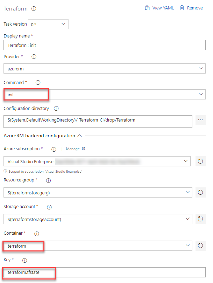The height and width of the screenshot is (283, 213).
Task: Open the Provider azurerm dropdown
Action: coord(105,69)
